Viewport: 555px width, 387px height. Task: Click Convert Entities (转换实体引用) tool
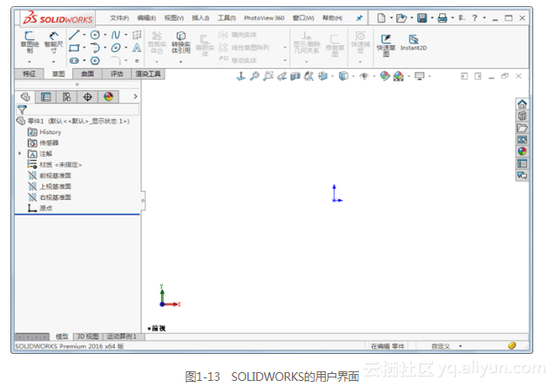[x=181, y=42]
